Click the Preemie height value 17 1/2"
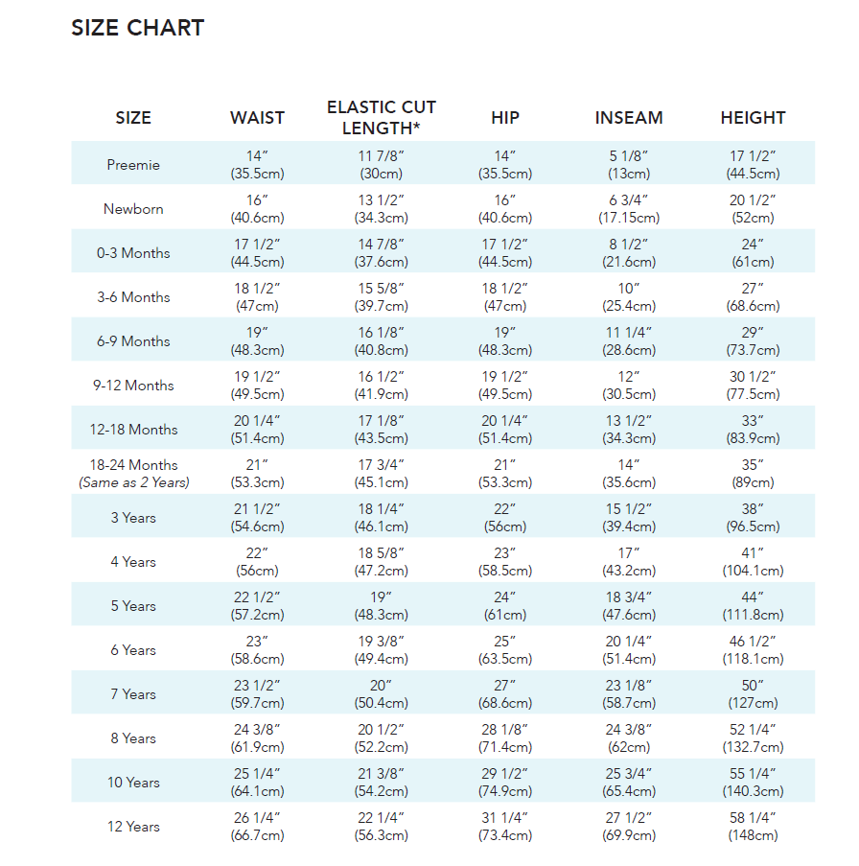Viewport: 859px width, 866px height. coord(753,156)
